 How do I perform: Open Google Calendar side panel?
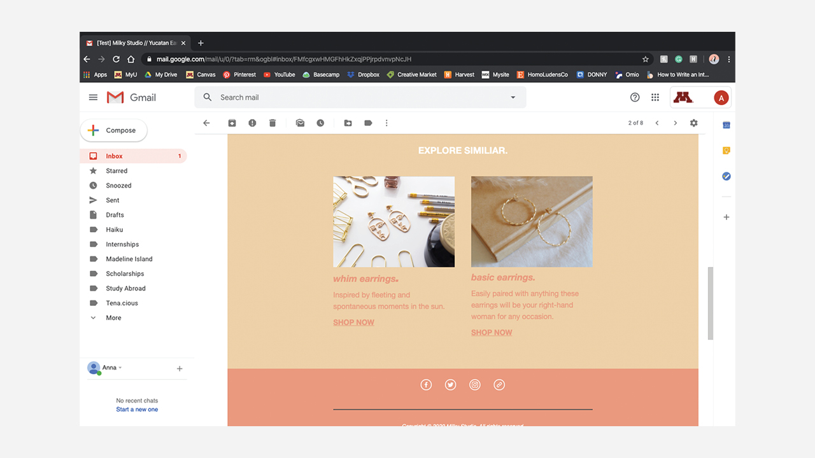[726, 125]
